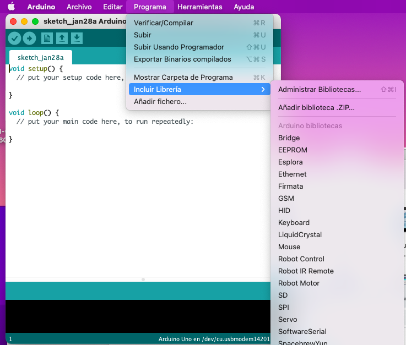
Task: Include the Ethernet library
Action: 337,174
